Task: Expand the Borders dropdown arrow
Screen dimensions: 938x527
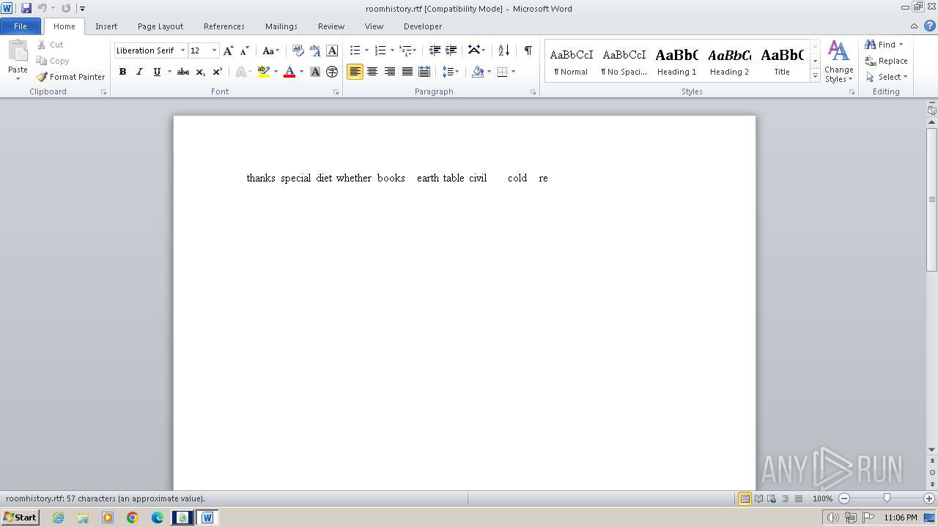Action: click(x=513, y=72)
